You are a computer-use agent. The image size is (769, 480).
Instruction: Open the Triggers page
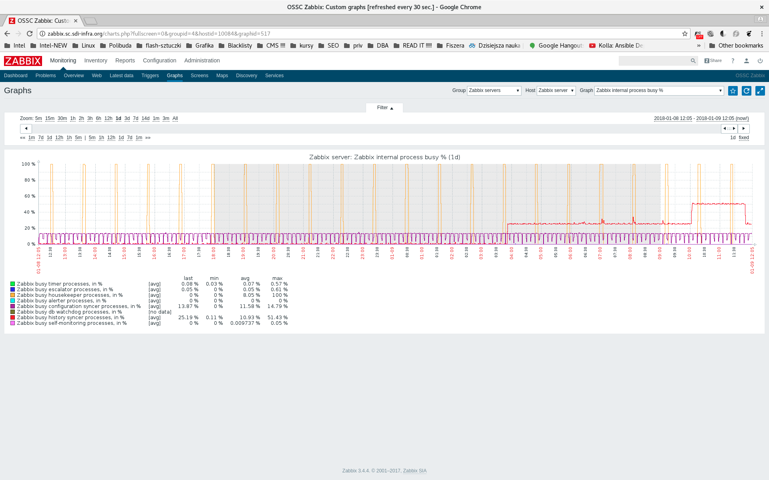[150, 76]
